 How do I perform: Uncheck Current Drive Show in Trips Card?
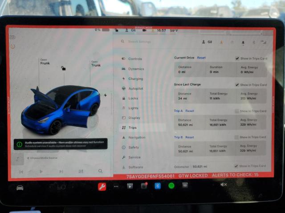click(237, 58)
